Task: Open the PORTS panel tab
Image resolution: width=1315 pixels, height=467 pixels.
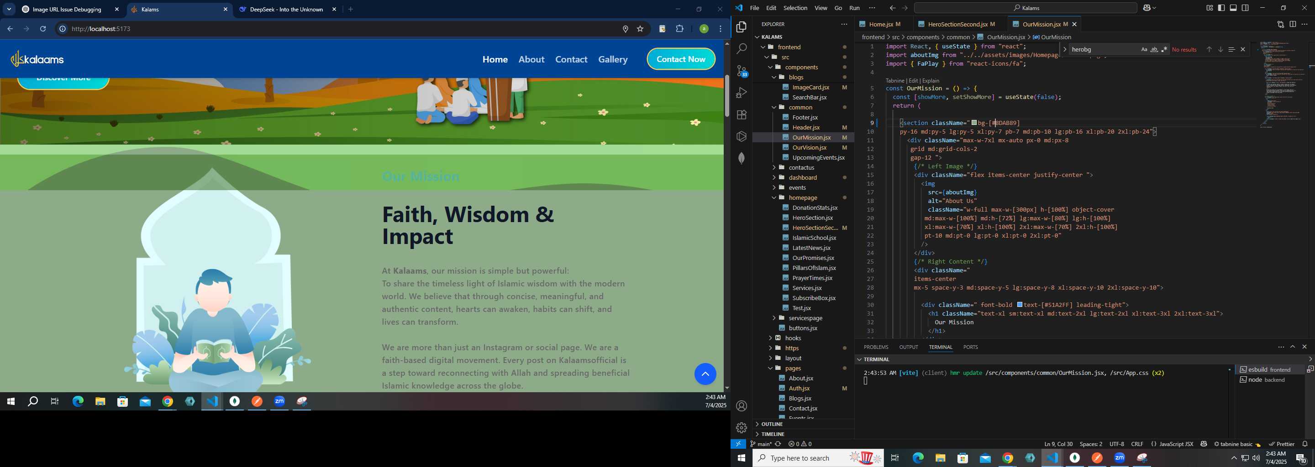Action: tap(970, 347)
